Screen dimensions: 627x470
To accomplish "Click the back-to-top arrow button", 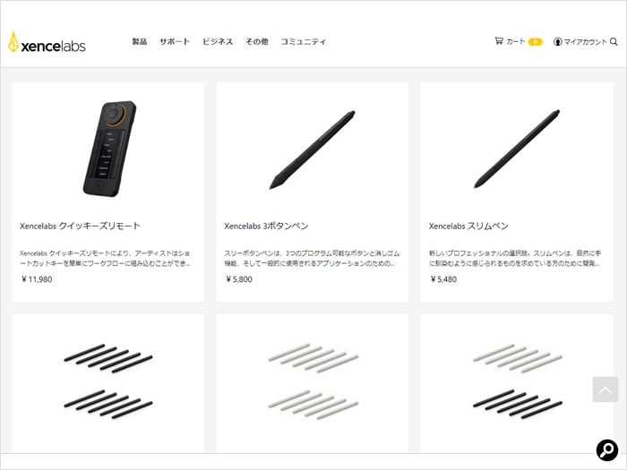I will click(x=605, y=389).
